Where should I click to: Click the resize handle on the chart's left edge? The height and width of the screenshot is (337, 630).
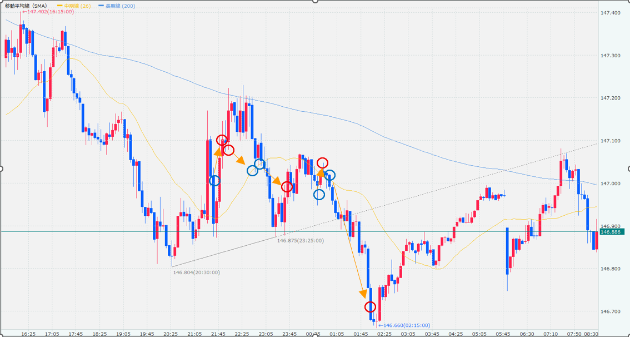click(1, 168)
